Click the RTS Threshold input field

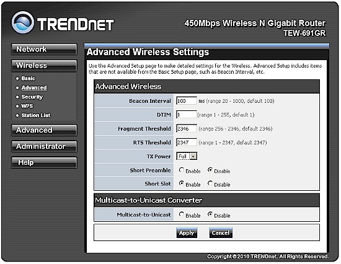tap(187, 143)
